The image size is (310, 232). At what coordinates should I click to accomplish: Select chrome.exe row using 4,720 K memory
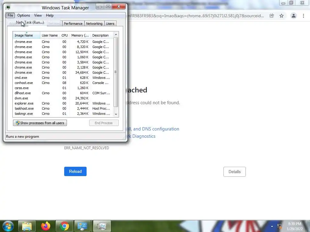[63, 42]
